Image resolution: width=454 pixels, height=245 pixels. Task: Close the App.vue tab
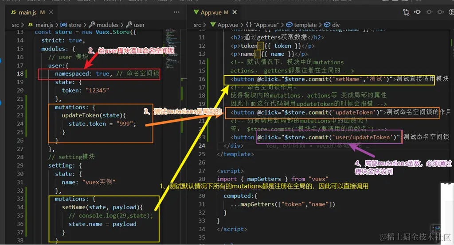point(235,12)
